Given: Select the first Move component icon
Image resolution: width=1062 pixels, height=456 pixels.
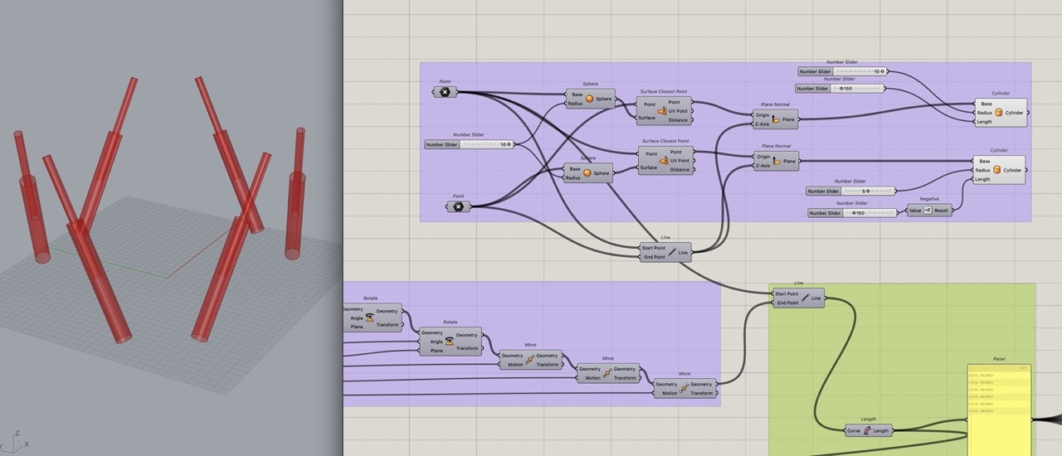Looking at the screenshot, I should click(529, 360).
